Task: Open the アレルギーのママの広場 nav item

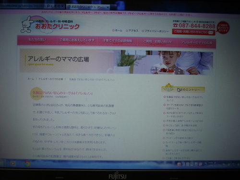Action: pos(197,43)
